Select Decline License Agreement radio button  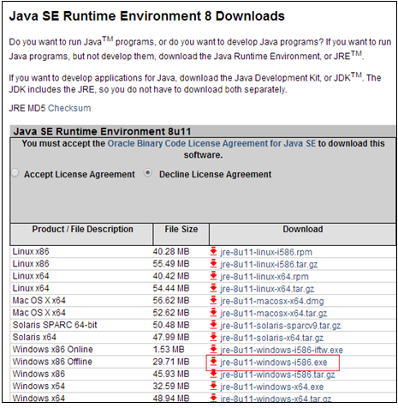pyautogui.click(x=147, y=173)
